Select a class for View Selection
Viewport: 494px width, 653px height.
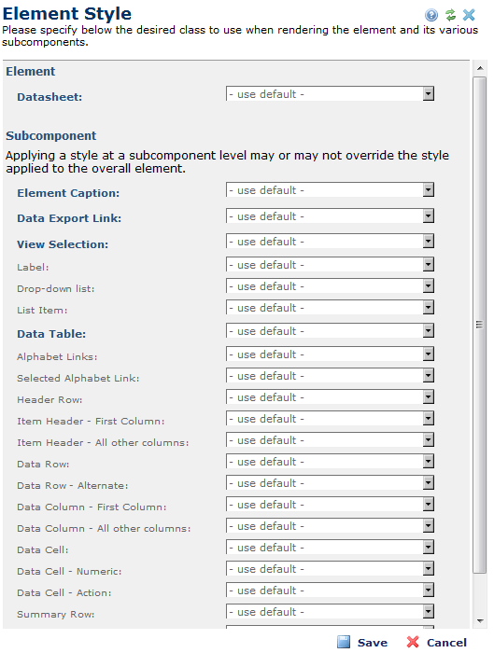click(x=331, y=241)
